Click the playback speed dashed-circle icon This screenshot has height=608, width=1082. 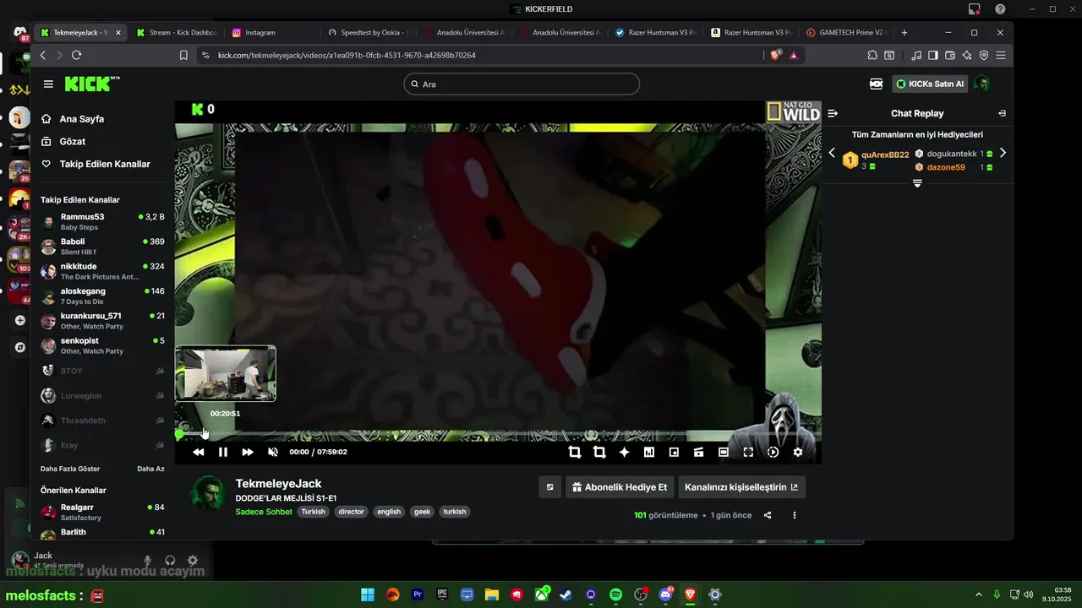tap(773, 452)
